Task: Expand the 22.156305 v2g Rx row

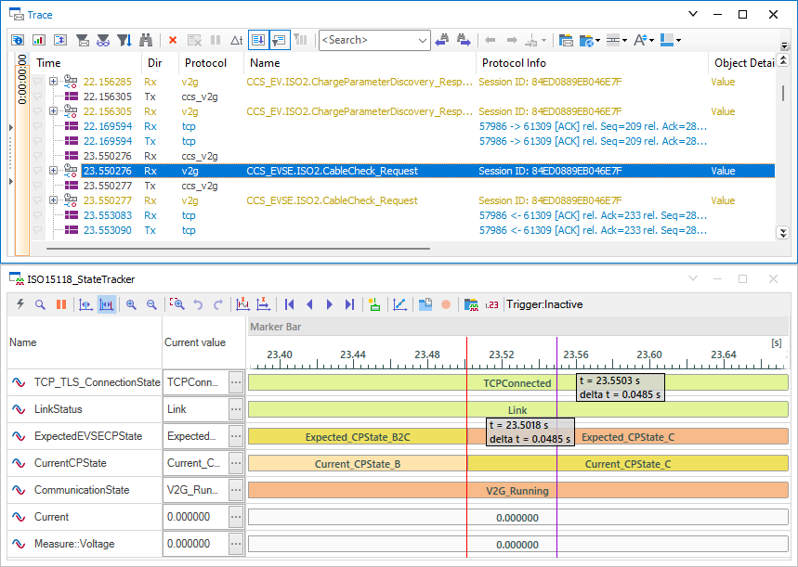Action: [53, 110]
